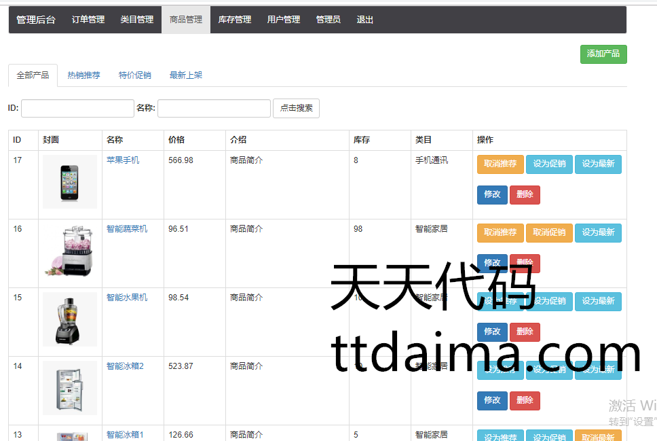The width and height of the screenshot is (657, 441).
Task: Open the 最新上架 tab
Action: coord(186,75)
